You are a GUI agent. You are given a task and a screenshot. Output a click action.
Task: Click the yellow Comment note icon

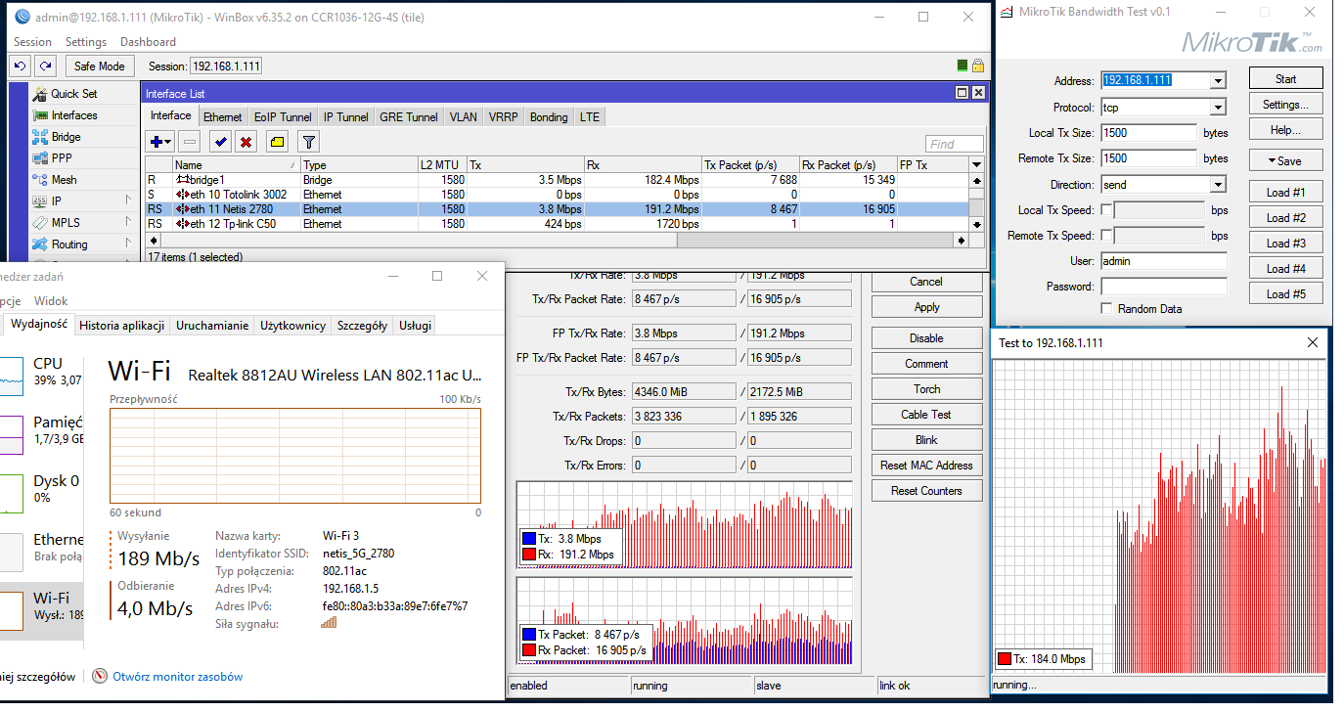(x=277, y=143)
